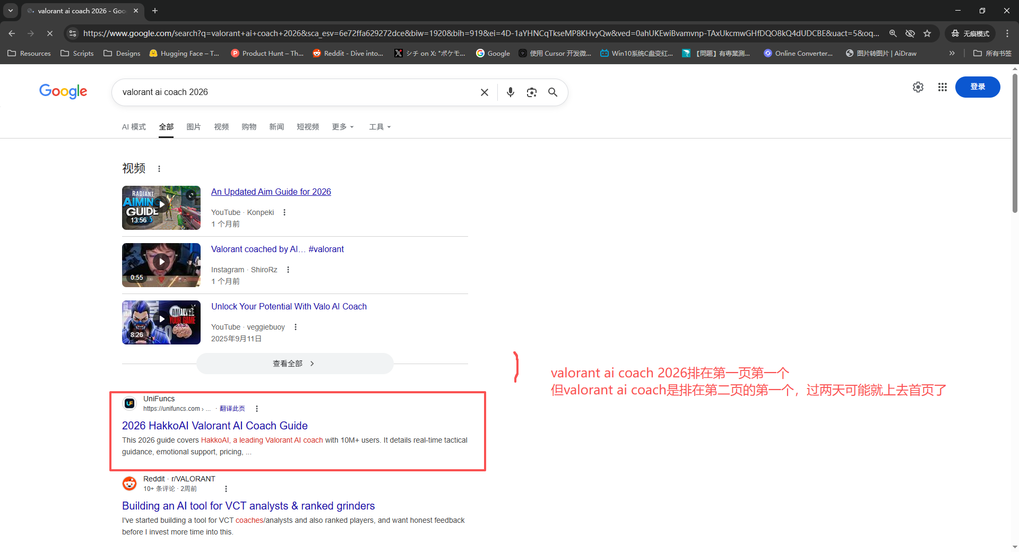This screenshot has width=1019, height=552.
Task: Open the 2026 HakkoAI Valorant AI Coach Guide link
Action: [x=214, y=425]
